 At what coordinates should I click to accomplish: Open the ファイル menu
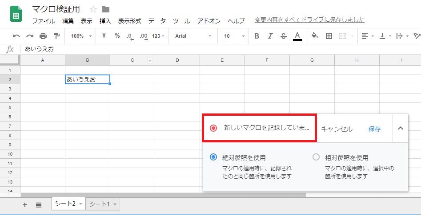tap(44, 21)
